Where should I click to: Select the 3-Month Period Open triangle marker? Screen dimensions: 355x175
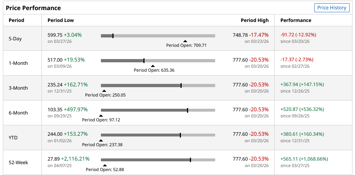[x=104, y=91]
